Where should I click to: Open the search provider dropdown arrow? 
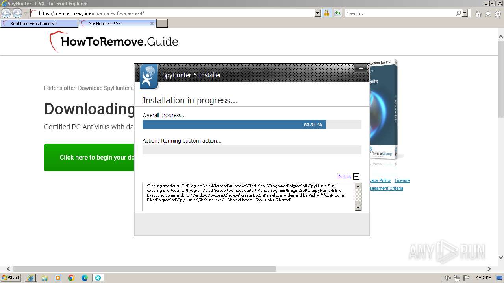pos(465,13)
